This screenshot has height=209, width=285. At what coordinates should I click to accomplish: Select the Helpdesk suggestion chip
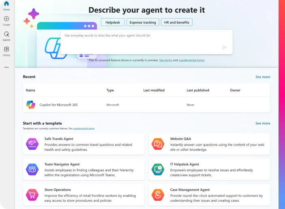(113, 22)
